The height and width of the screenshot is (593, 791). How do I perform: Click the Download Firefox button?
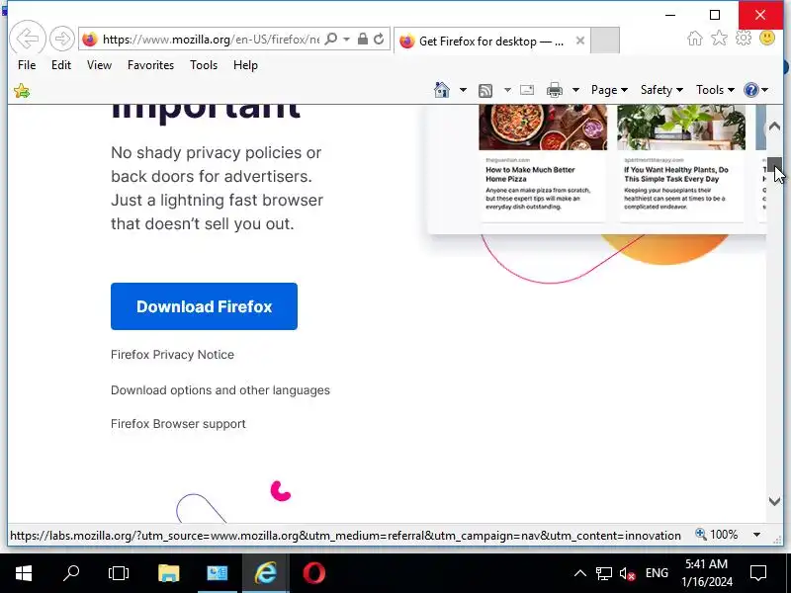204,306
